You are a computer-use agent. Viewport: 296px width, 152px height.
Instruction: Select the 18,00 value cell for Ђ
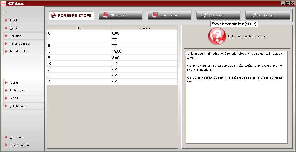(x=144, y=52)
